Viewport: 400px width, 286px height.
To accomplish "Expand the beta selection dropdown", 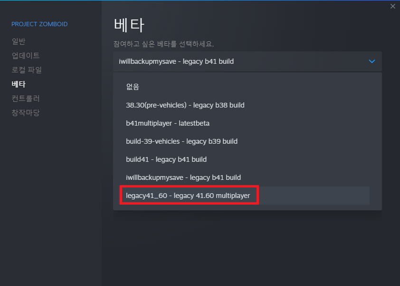I will point(247,61).
